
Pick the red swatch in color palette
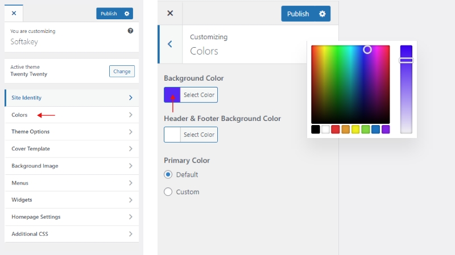pyautogui.click(x=336, y=129)
